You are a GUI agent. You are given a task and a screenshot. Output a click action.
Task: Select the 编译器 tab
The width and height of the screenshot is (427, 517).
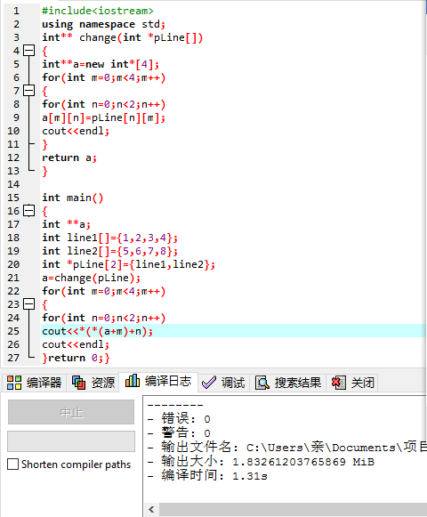coord(34,383)
